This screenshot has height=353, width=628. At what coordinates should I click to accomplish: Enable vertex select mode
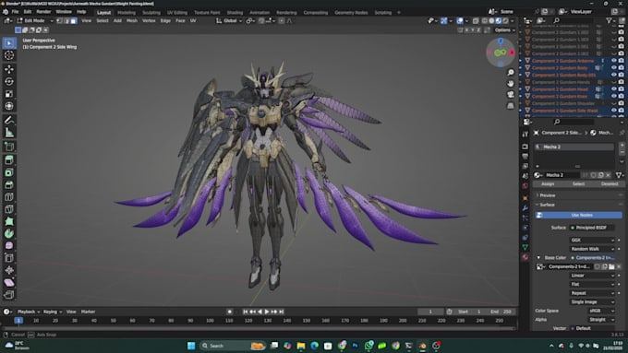click(60, 21)
